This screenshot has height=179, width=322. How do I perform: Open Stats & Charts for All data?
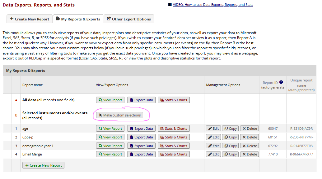174,100
